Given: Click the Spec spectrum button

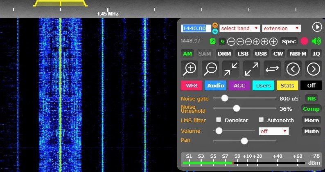Looking at the screenshot, I should pyautogui.click(x=289, y=41).
